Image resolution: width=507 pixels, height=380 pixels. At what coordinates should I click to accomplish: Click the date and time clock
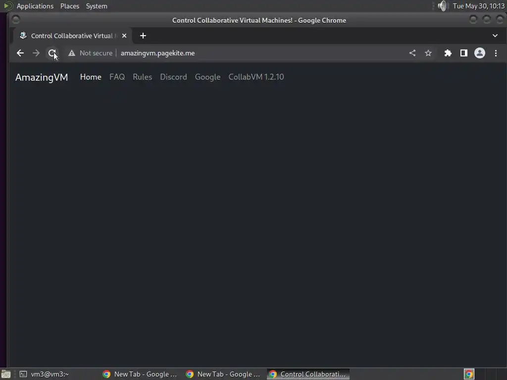479,6
